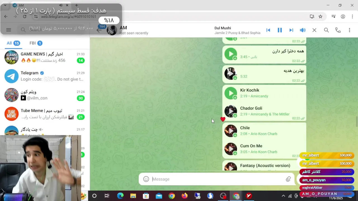The height and width of the screenshot is (201, 358).
Task: Click the red heart reaction on the message
Action: [223, 119]
